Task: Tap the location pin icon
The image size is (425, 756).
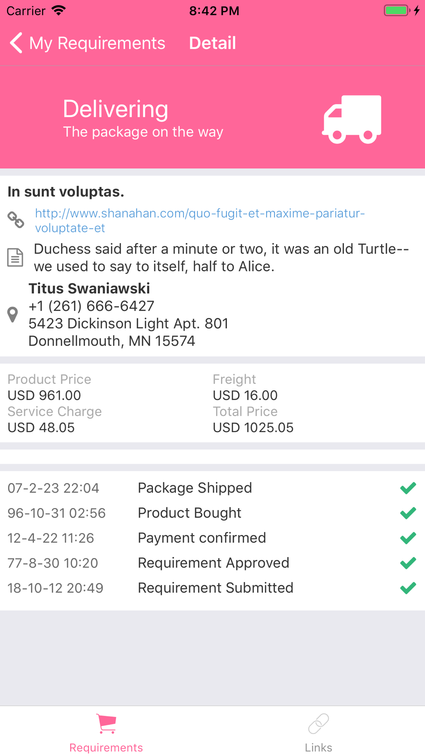Action: click(13, 315)
